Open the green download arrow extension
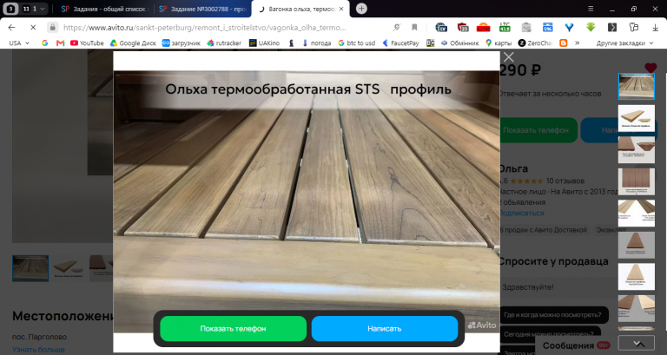Viewport: 667px width, 355px height. point(591,28)
